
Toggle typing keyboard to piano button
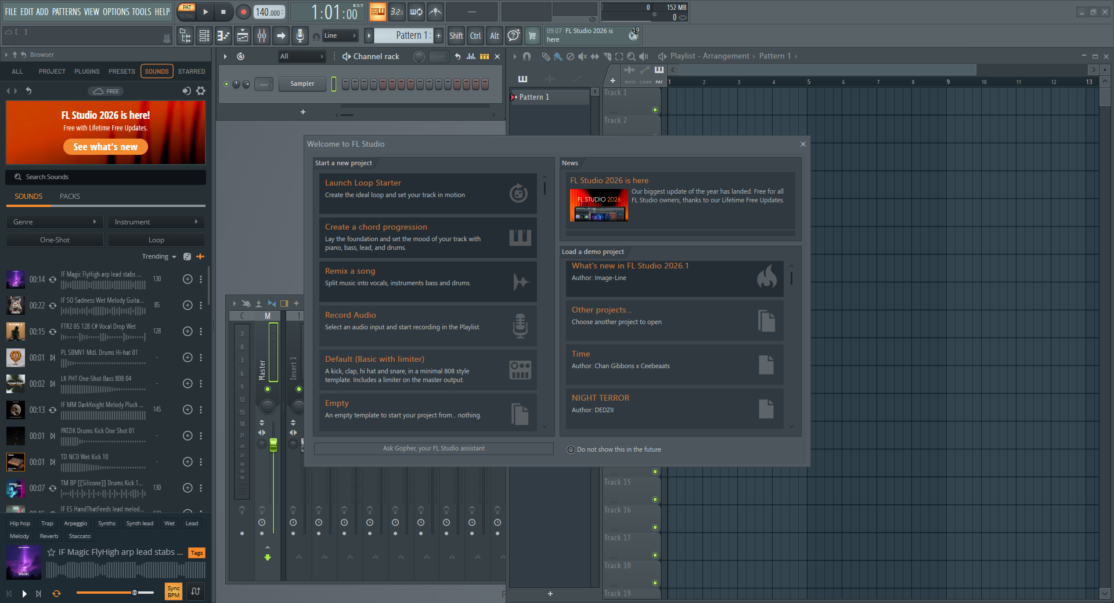click(378, 12)
